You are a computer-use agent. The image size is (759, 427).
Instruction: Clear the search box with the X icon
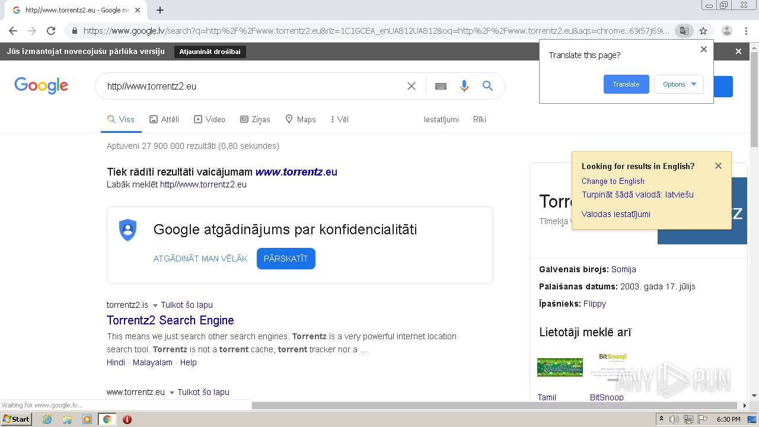[412, 86]
